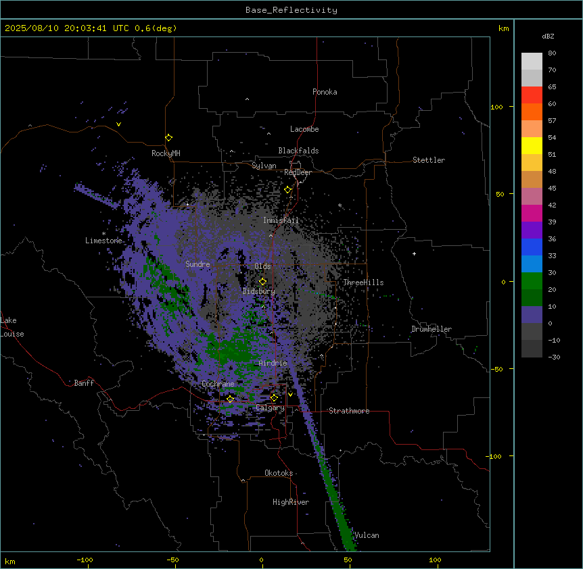Image resolution: width=583 pixels, height=569 pixels.
Task: Select the Sylvan label
Action: tap(264, 166)
